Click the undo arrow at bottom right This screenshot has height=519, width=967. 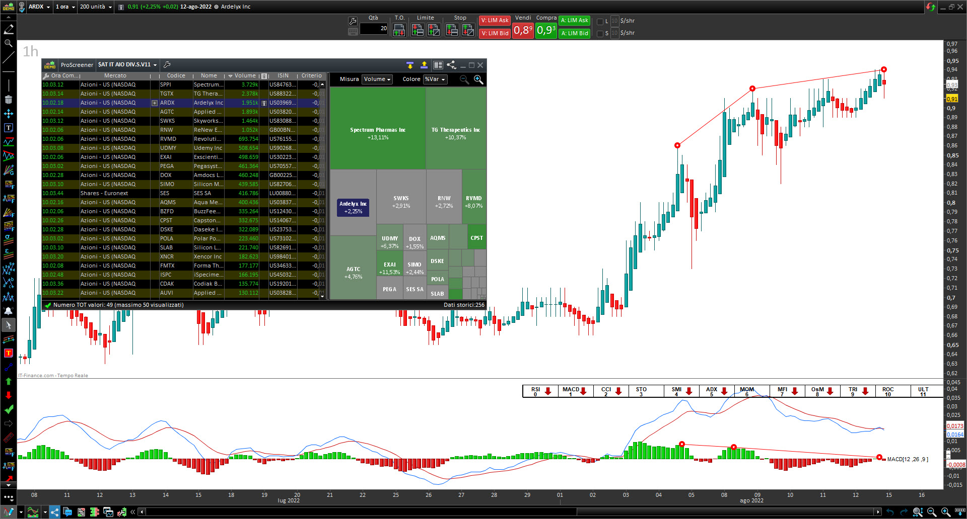tap(890, 512)
